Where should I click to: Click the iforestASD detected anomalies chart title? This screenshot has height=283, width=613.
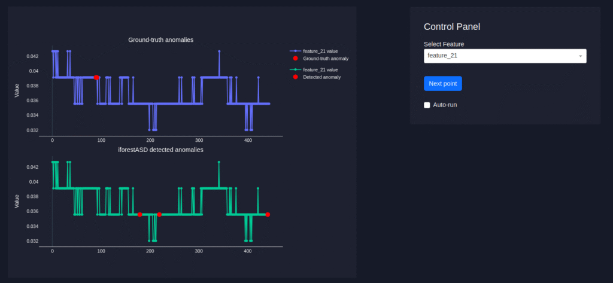pos(160,150)
